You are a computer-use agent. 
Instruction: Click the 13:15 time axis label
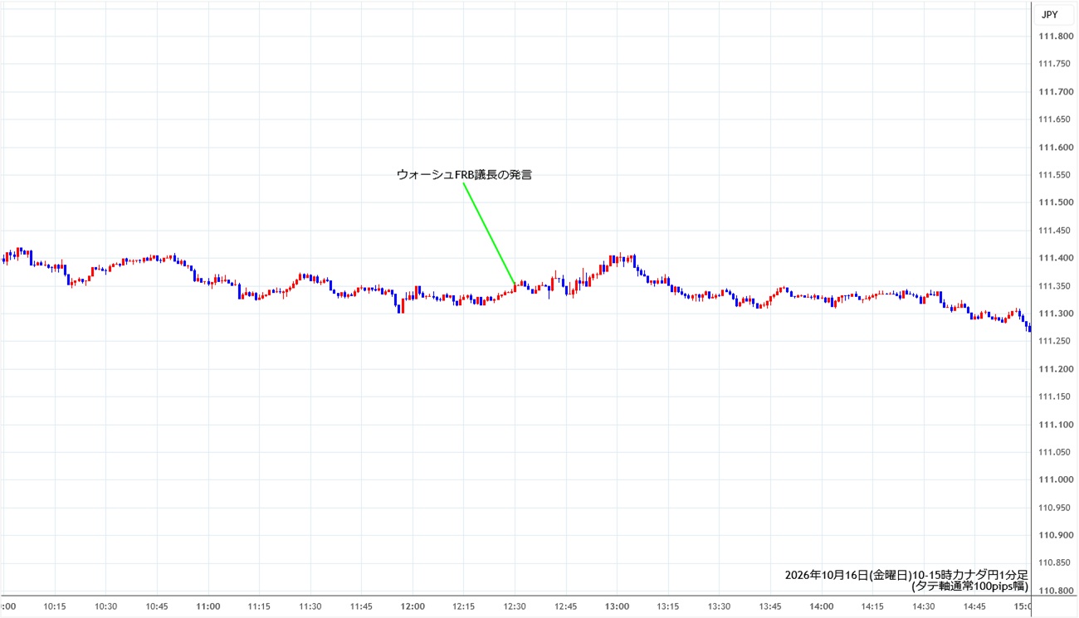pyautogui.click(x=668, y=606)
